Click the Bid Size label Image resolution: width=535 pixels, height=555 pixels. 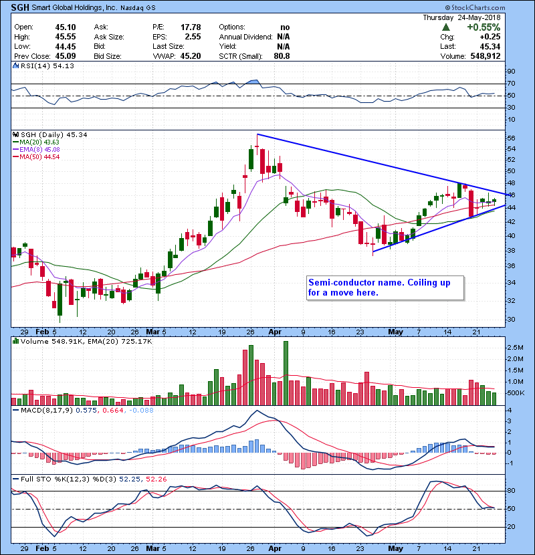tap(108, 56)
